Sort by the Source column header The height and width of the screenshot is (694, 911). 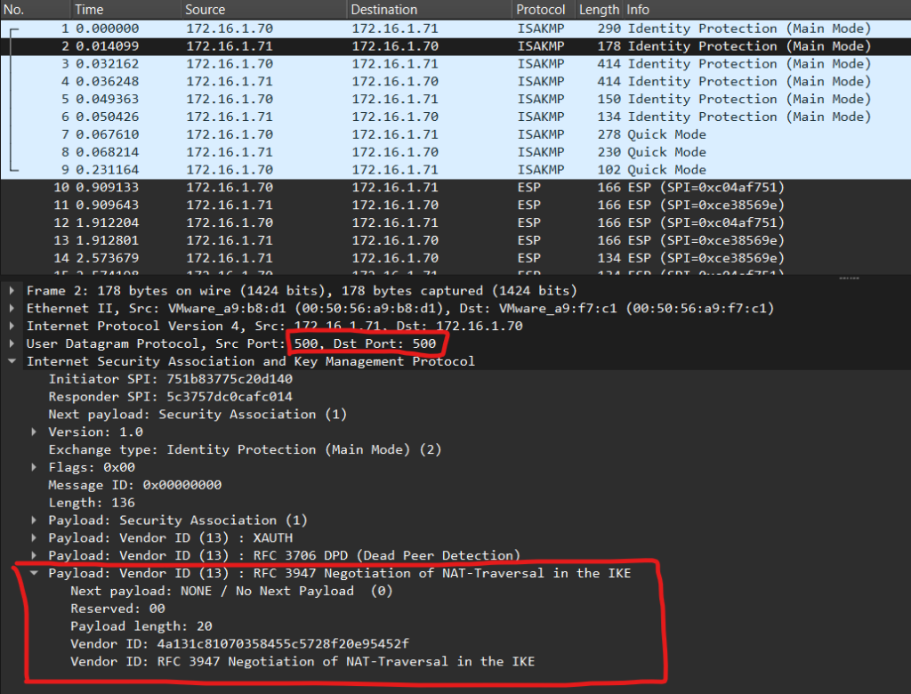(x=263, y=9)
